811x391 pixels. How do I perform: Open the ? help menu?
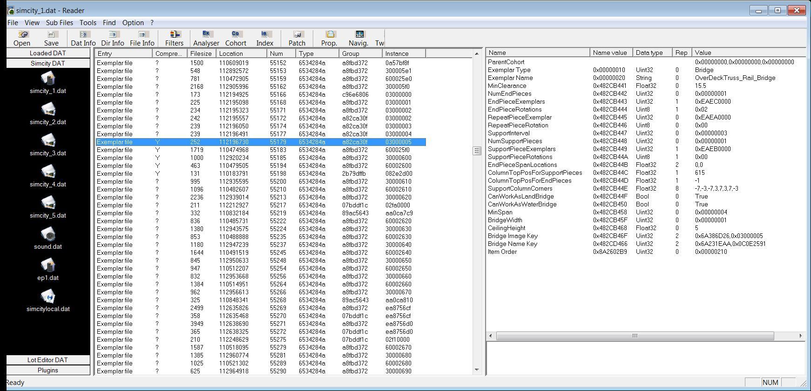pos(152,22)
